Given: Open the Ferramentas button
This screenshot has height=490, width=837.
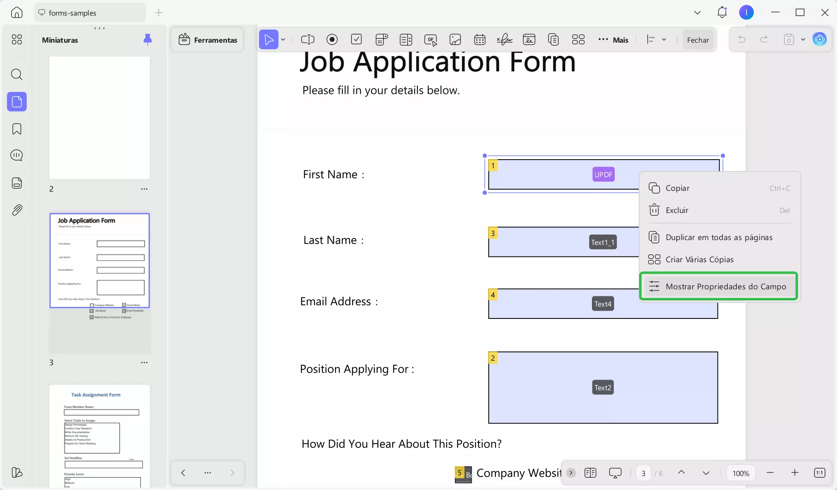Looking at the screenshot, I should coord(208,40).
